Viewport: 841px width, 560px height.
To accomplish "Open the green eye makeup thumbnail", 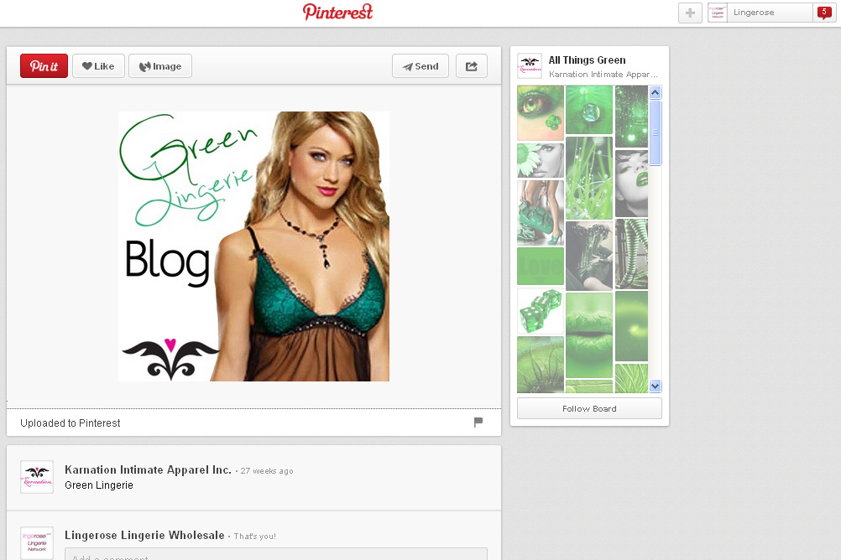I will coord(541,112).
